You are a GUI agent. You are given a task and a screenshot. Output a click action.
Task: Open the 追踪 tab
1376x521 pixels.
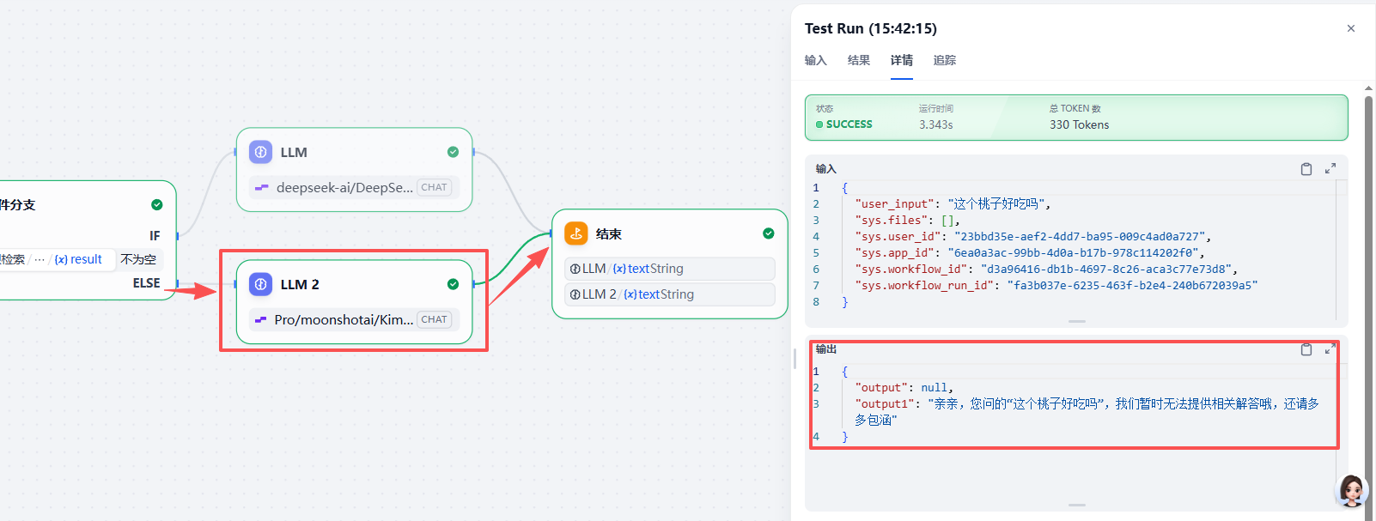pyautogui.click(x=944, y=60)
